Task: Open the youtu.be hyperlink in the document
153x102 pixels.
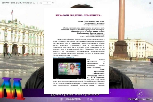Action: click(63, 57)
